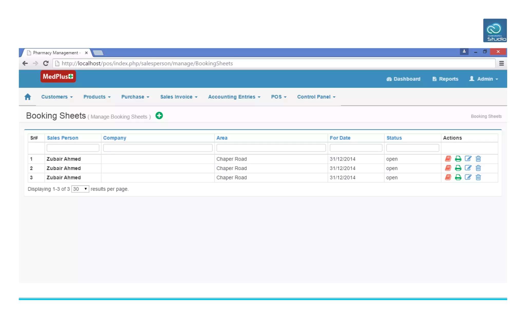Delete the first booking sheet
This screenshot has height=319, width=526.
tap(478, 159)
